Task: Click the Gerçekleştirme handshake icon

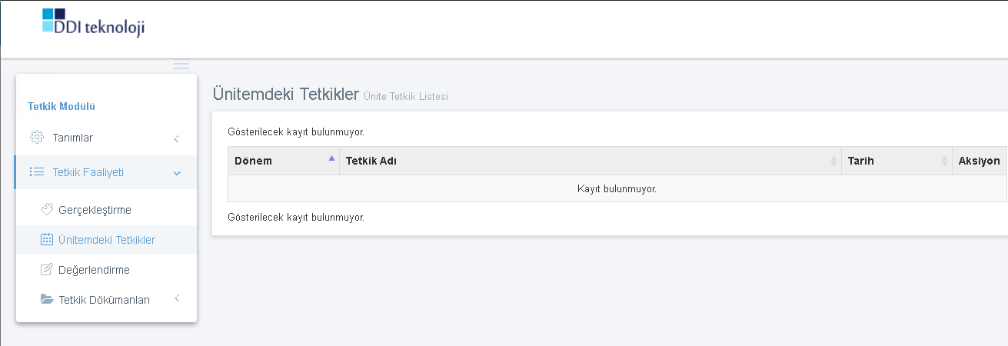Action: [47, 209]
